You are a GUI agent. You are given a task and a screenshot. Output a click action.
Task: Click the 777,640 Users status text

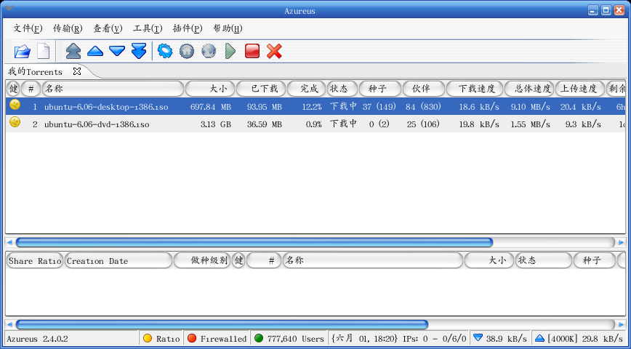pos(295,339)
